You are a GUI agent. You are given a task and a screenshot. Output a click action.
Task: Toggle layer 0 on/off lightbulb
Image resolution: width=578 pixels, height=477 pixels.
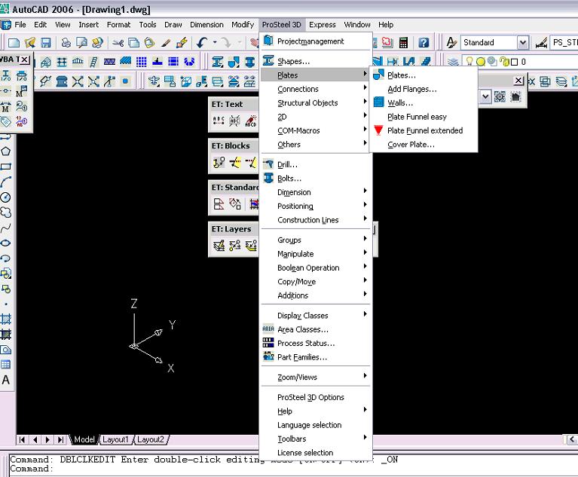[469, 62]
